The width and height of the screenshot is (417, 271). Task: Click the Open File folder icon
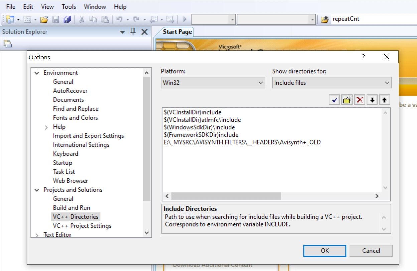click(44, 19)
